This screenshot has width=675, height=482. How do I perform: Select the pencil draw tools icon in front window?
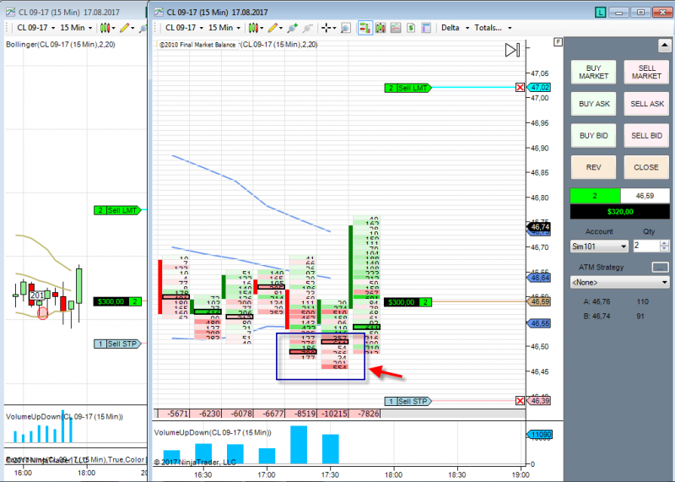[x=273, y=28]
